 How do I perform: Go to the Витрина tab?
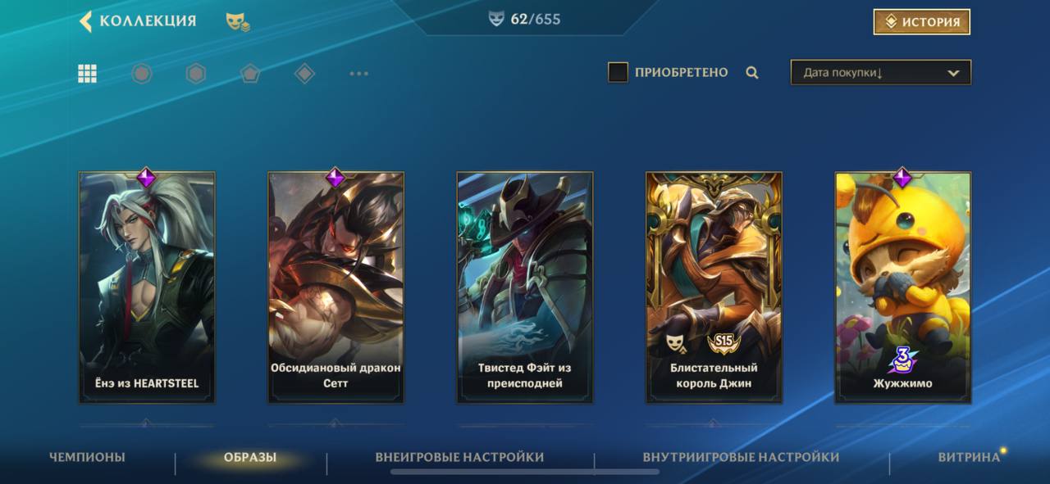point(969,457)
